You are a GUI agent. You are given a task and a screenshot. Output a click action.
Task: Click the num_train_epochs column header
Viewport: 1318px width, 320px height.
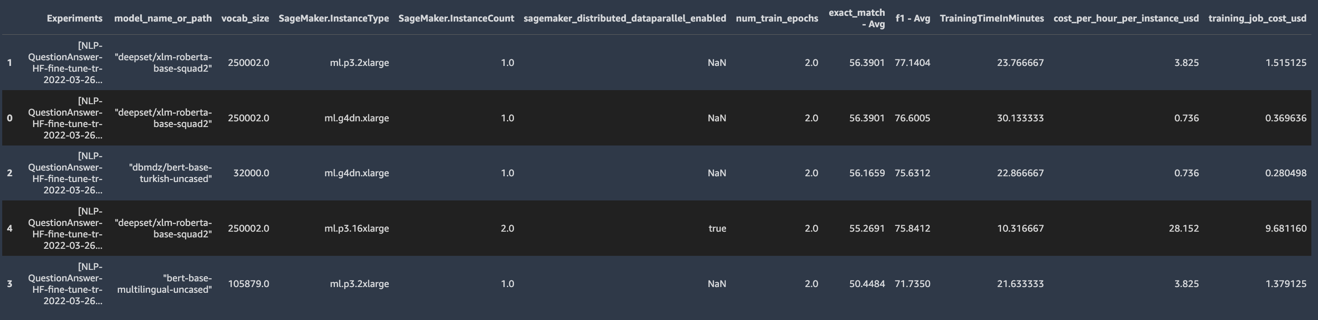(777, 18)
